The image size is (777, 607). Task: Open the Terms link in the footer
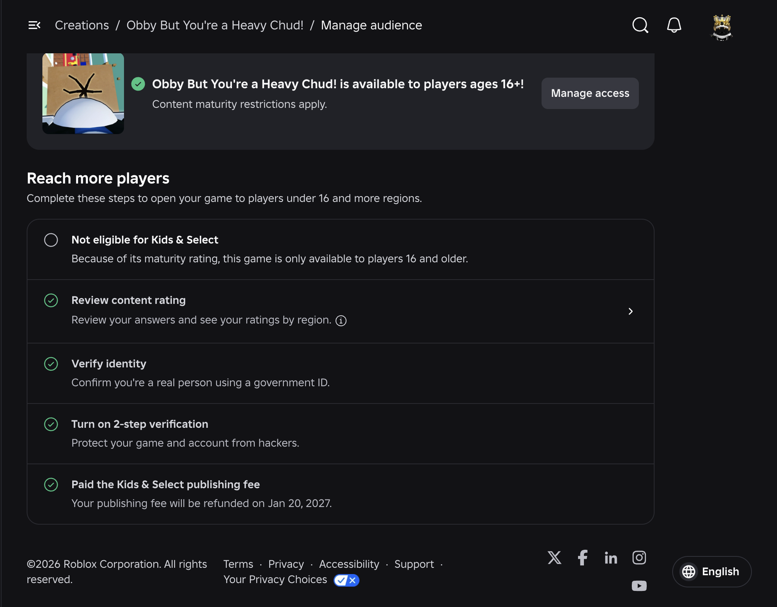point(238,564)
